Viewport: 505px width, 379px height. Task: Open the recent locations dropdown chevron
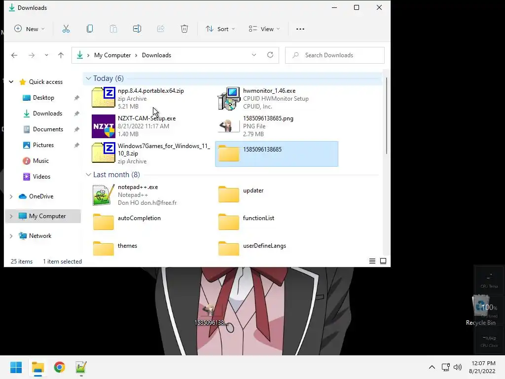point(46,55)
